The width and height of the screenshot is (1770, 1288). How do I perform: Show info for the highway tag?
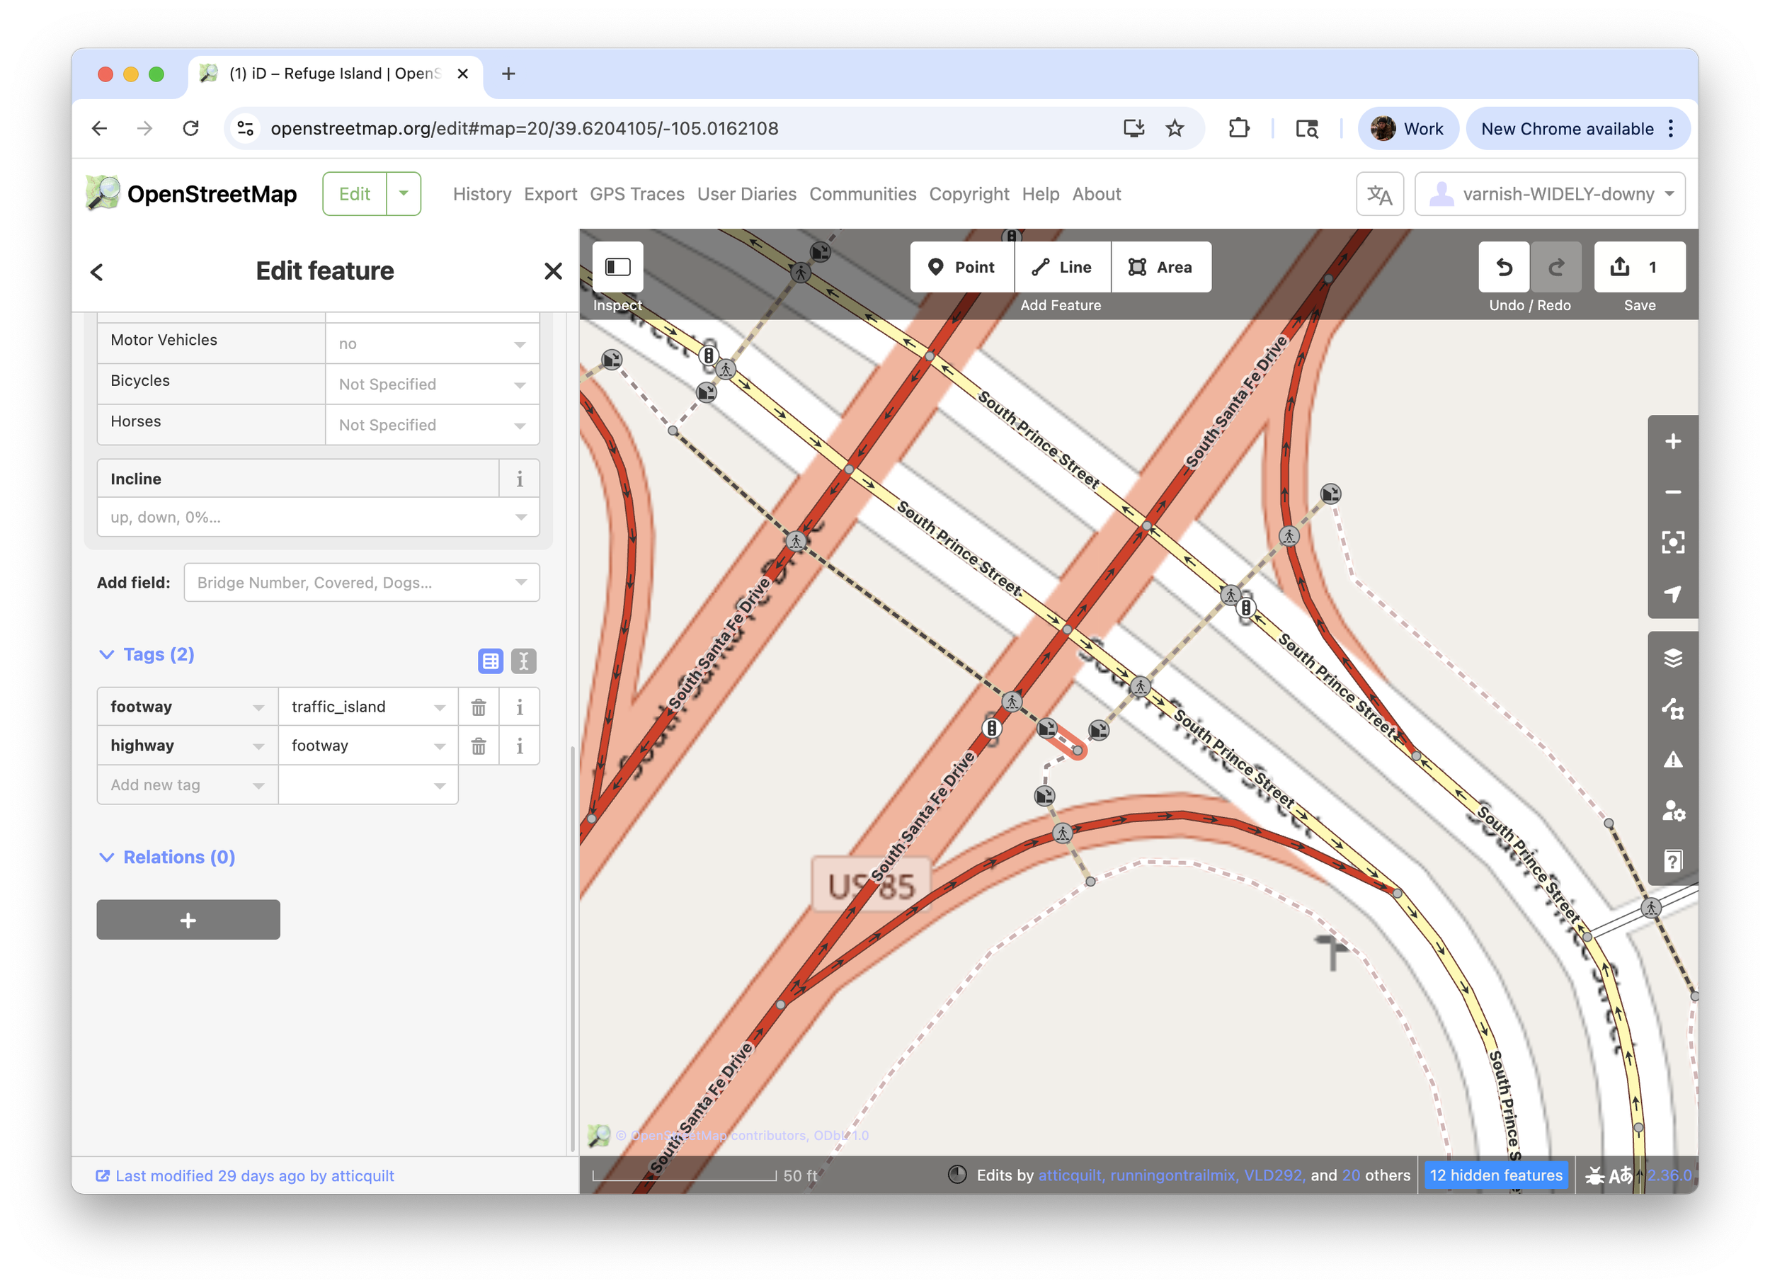(520, 746)
